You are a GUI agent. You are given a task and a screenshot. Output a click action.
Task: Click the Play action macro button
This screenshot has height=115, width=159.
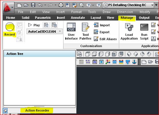click(x=34, y=25)
